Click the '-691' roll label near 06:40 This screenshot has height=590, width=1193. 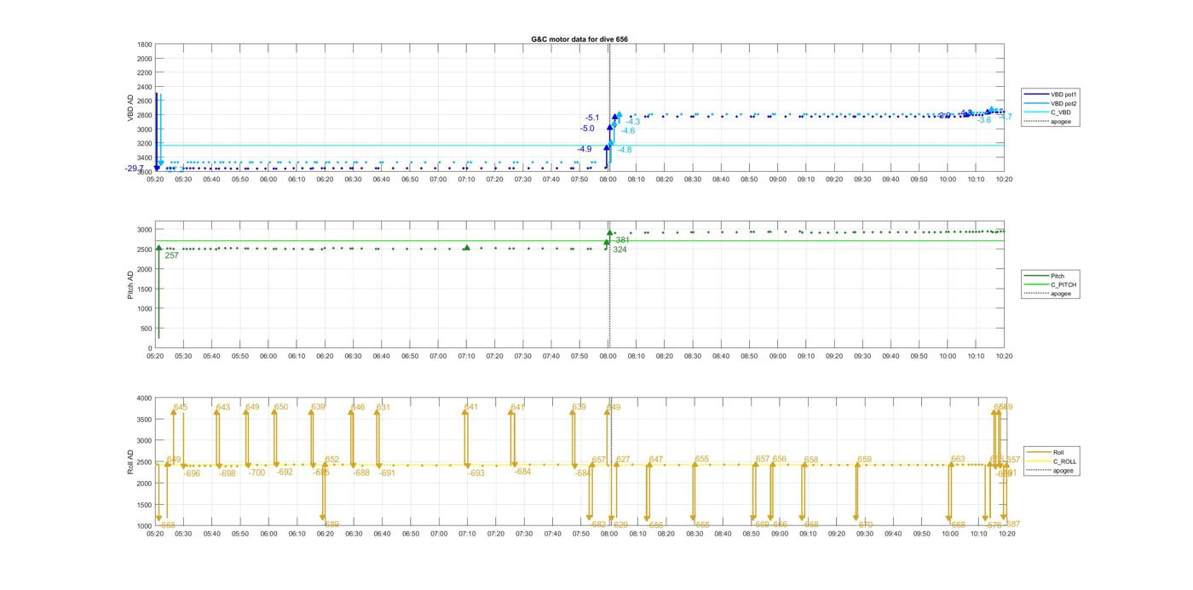point(387,473)
